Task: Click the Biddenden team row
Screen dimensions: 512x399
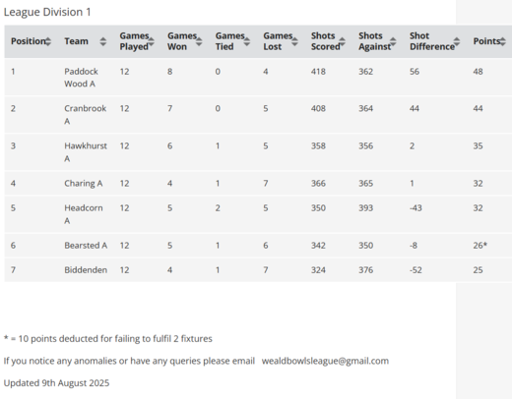Action: click(258, 270)
